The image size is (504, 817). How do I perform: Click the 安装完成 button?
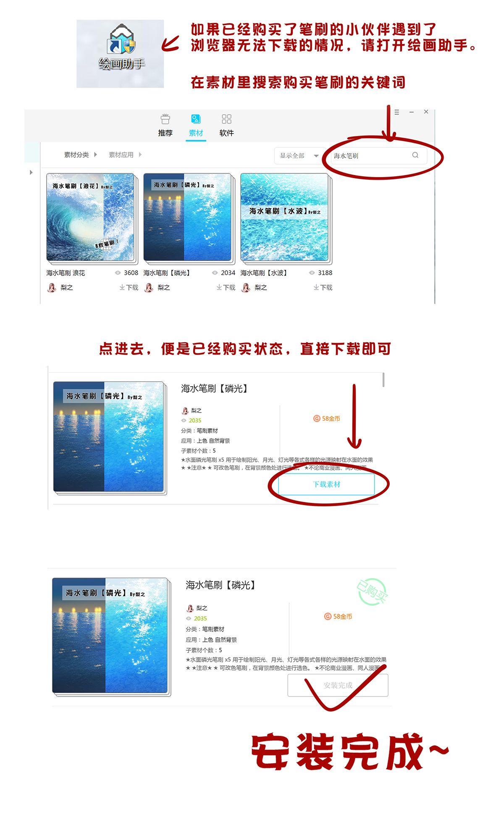[x=338, y=685]
